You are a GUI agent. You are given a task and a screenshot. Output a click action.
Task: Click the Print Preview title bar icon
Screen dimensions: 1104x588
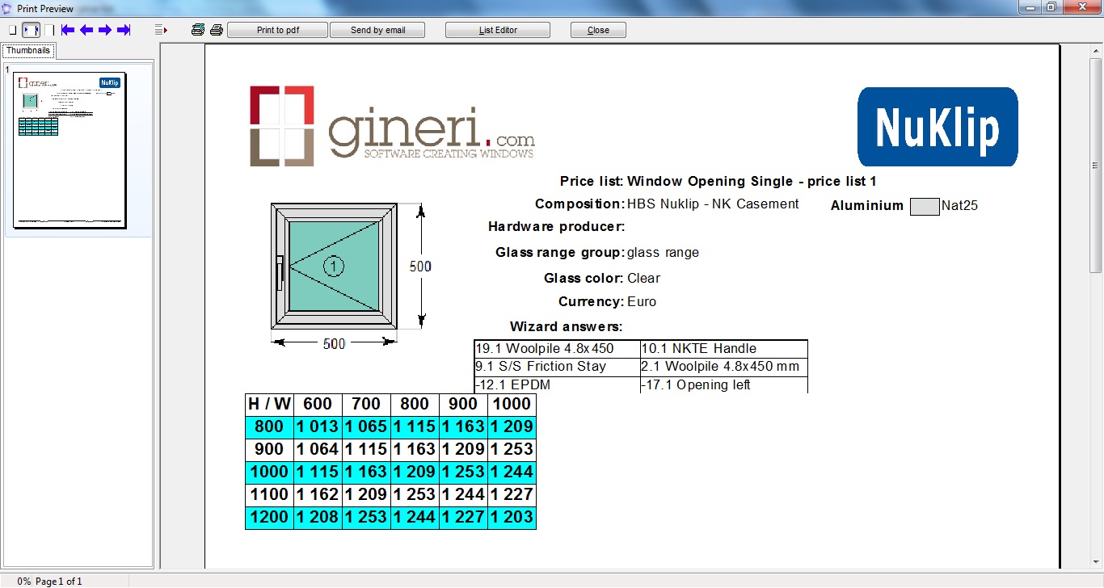7,8
